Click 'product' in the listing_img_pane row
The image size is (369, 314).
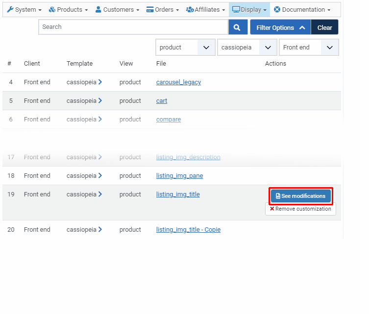(130, 176)
